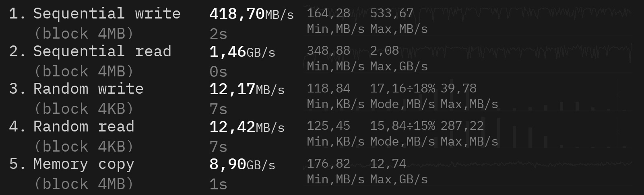Select the 1,46GB/s sequential read result
Image resolution: width=644 pixels, height=195 pixels.
tap(242, 52)
